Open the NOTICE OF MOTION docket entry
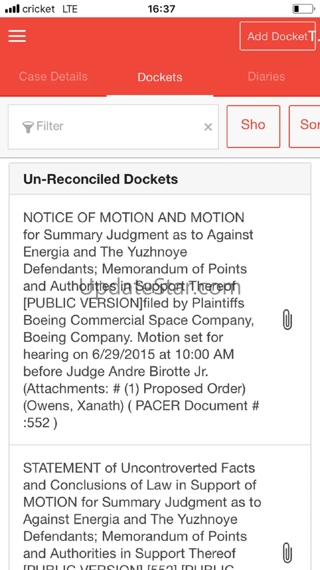The image size is (320, 570). (x=139, y=320)
